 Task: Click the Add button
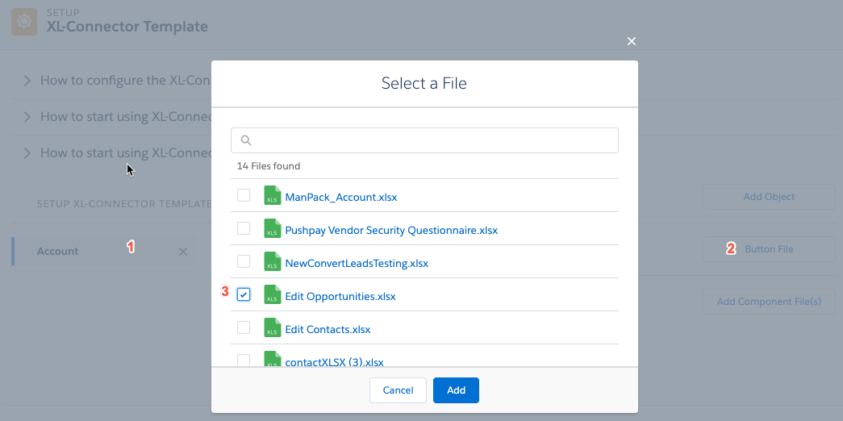(x=456, y=390)
